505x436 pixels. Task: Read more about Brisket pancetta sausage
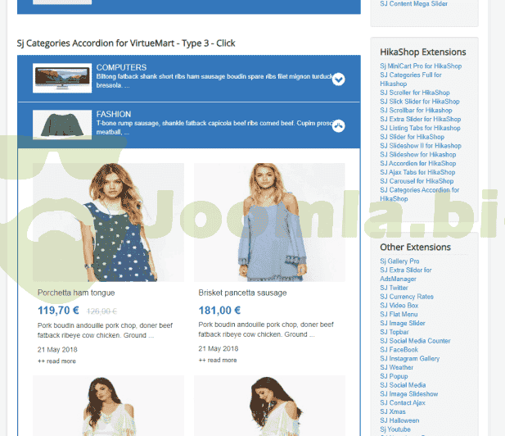(x=218, y=361)
